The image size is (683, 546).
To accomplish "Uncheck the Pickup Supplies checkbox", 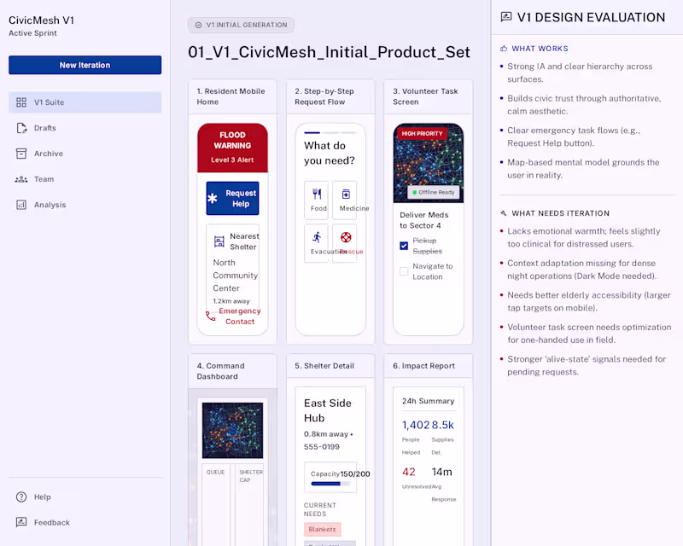I will tap(404, 246).
